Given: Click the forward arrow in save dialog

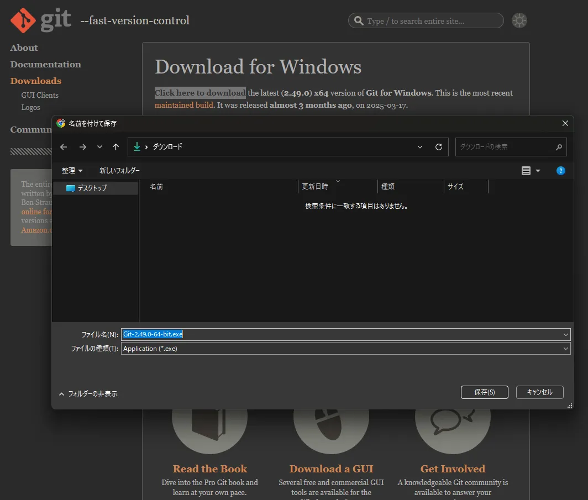Looking at the screenshot, I should pyautogui.click(x=82, y=147).
